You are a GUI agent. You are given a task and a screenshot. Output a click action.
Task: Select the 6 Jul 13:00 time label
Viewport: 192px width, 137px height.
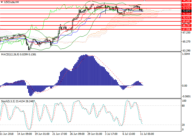(x=129, y=134)
